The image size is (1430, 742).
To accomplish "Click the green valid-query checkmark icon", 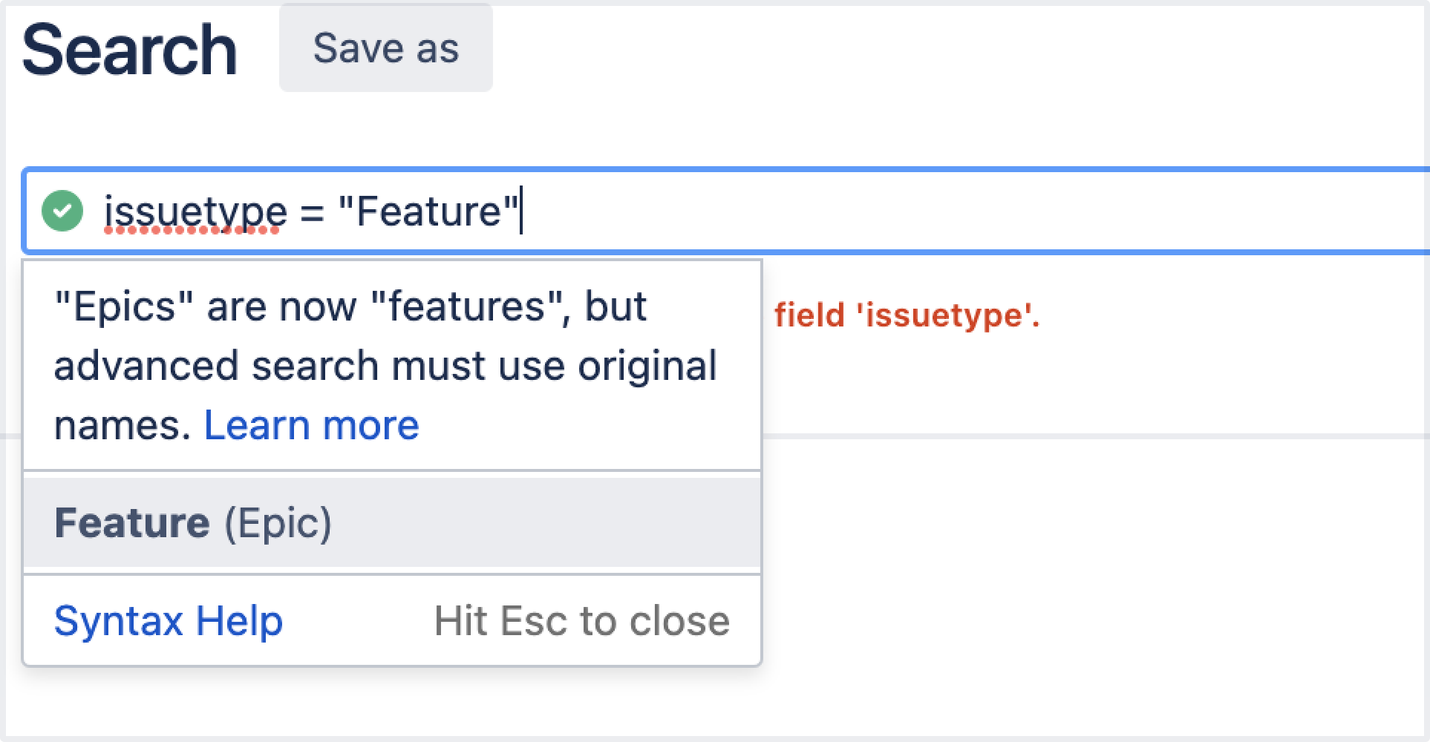I will [62, 211].
